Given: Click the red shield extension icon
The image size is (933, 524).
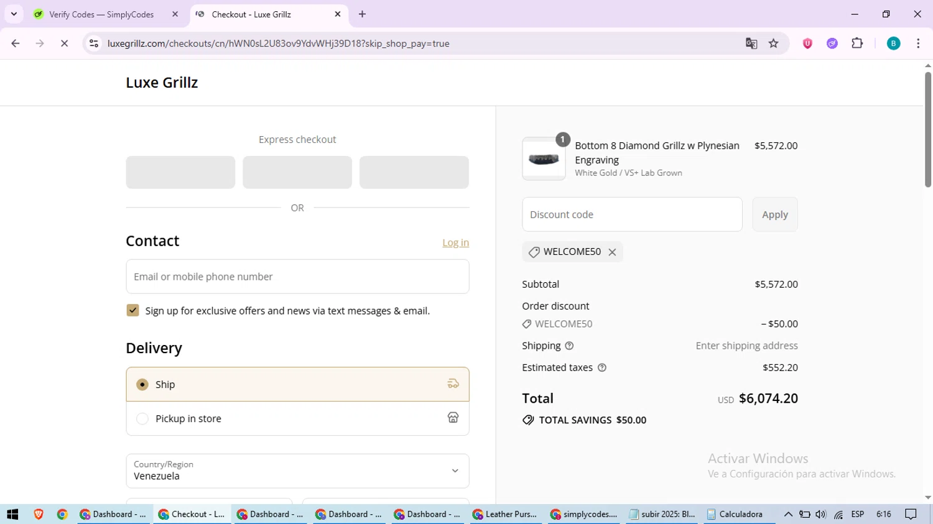Looking at the screenshot, I should [807, 44].
